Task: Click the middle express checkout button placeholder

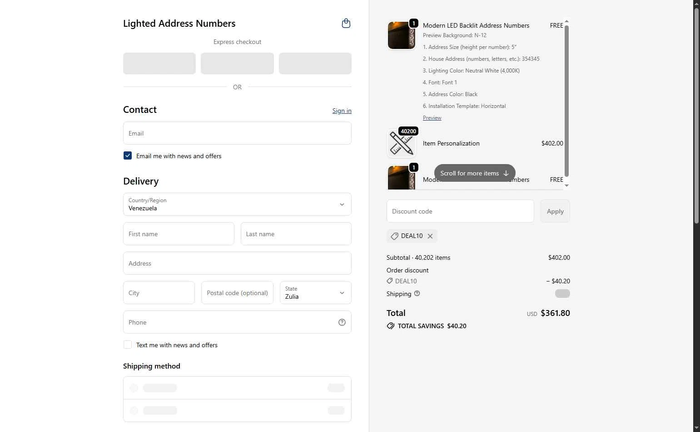Action: (x=237, y=63)
